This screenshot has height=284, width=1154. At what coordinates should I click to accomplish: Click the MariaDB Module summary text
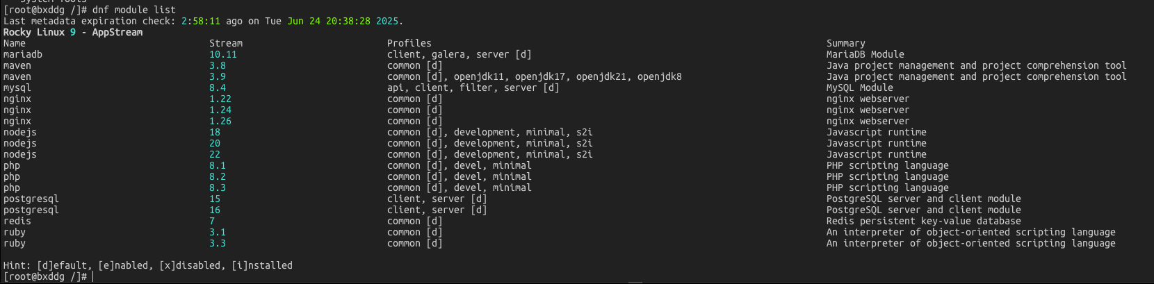865,54
